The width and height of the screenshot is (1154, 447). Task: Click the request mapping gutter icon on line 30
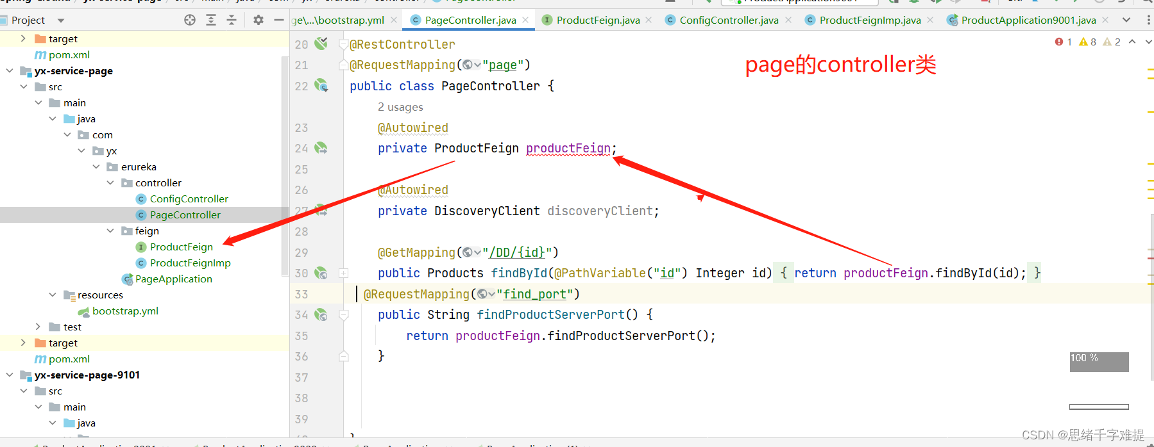[321, 273]
